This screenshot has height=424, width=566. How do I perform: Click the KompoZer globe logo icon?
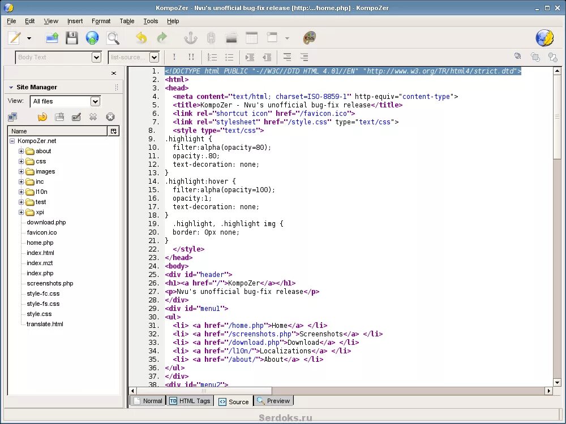[x=544, y=38]
